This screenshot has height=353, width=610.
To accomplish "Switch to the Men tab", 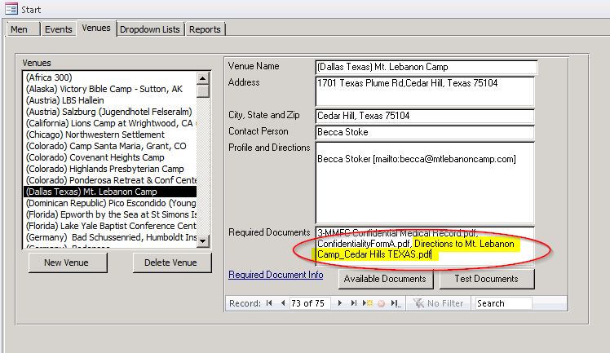I will pos(23,29).
